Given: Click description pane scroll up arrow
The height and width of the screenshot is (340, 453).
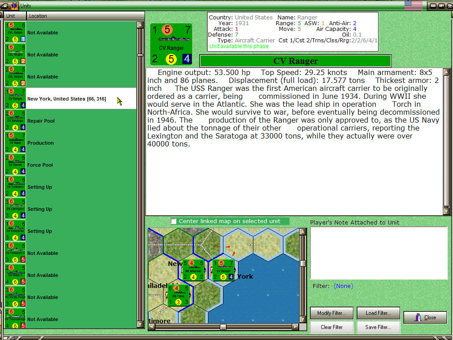Looking at the screenshot, I should point(446,72).
